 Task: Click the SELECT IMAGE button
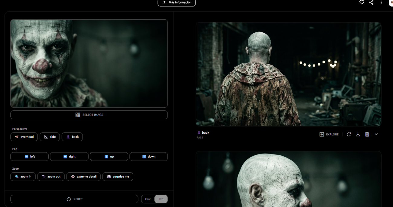[x=89, y=115]
